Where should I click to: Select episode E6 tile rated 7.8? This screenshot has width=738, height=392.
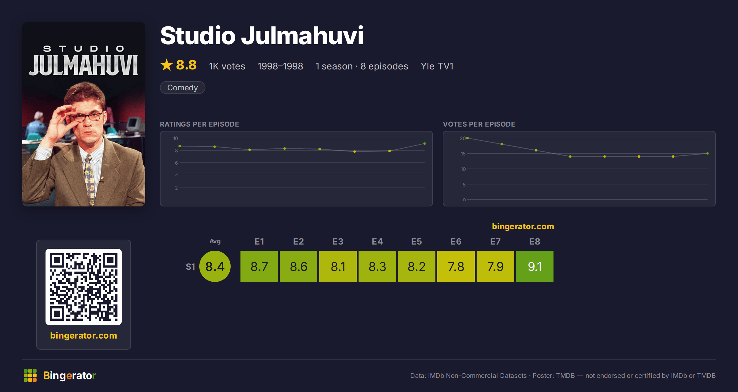456,266
